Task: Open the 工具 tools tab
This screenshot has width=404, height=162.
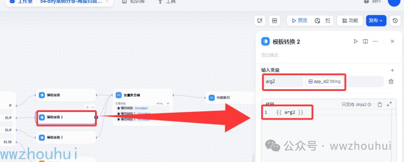Action: pos(166,1)
